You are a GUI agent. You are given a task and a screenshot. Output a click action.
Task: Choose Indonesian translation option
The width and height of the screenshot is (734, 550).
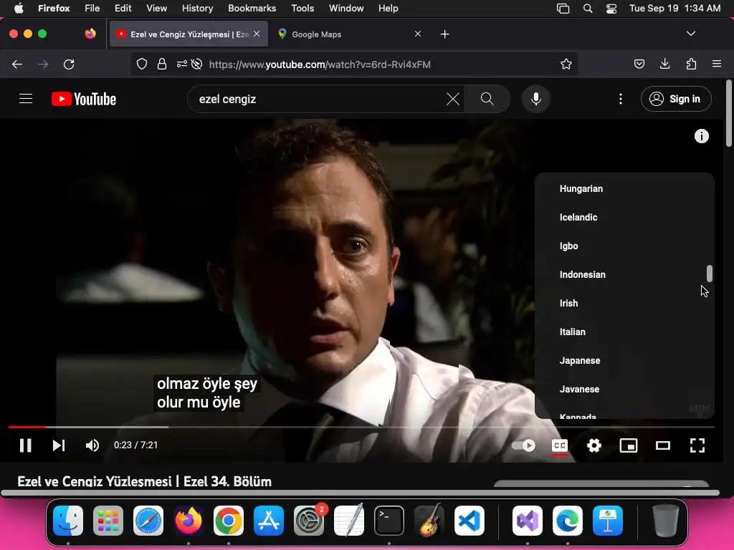coord(624,274)
